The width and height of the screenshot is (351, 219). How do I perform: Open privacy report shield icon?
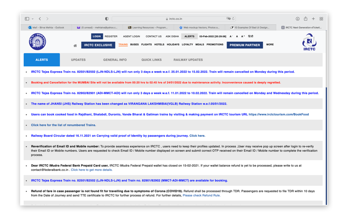click(107, 19)
